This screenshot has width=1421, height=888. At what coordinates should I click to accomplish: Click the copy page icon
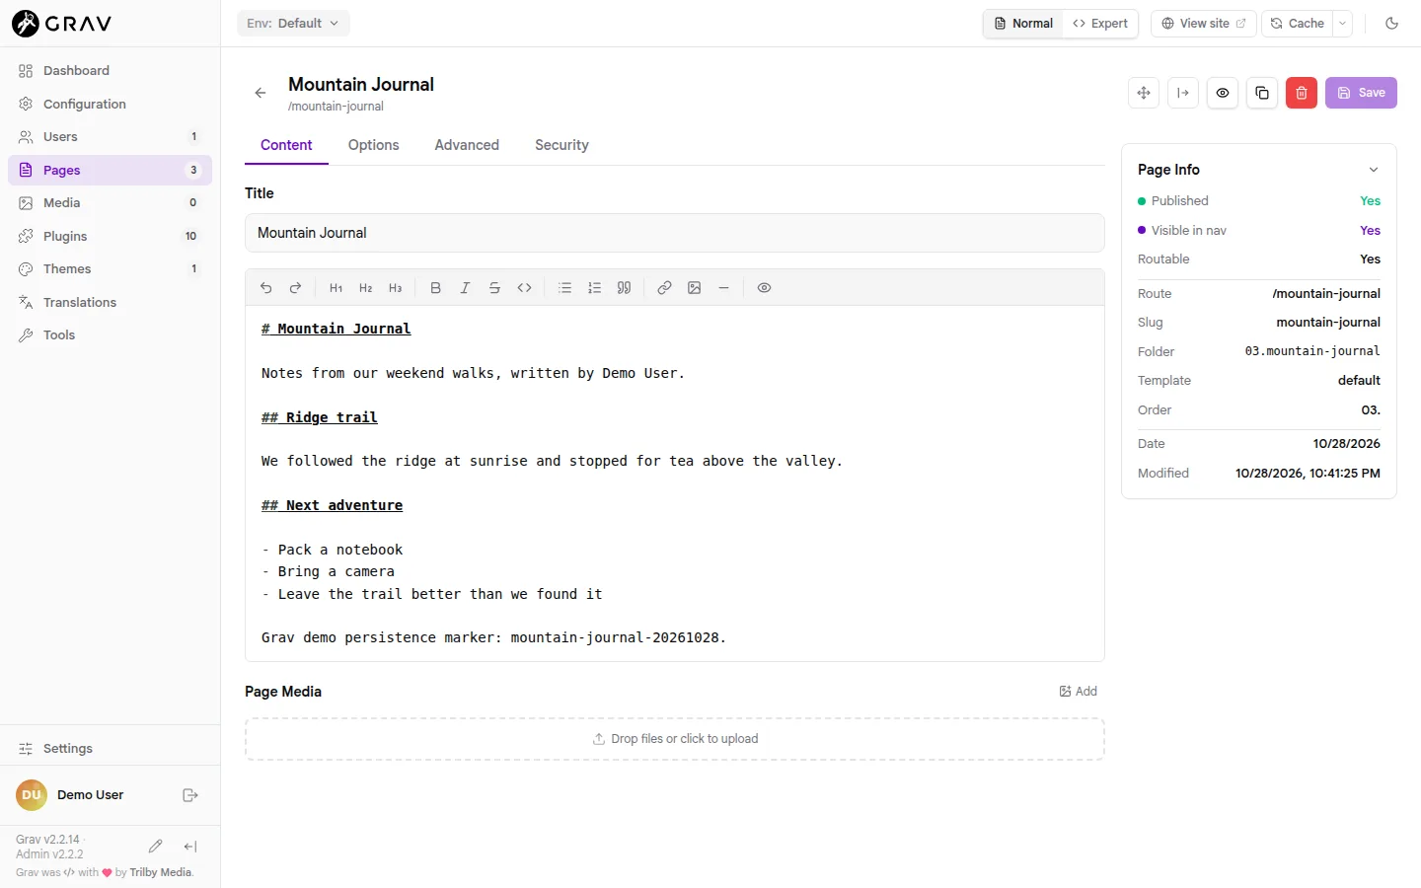pyautogui.click(x=1262, y=93)
